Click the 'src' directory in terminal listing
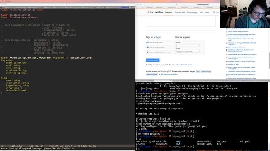 point(219,144)
